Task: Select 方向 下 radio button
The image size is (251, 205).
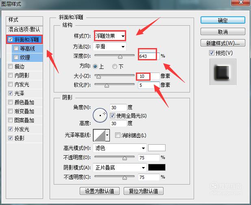Action: click(x=115, y=66)
